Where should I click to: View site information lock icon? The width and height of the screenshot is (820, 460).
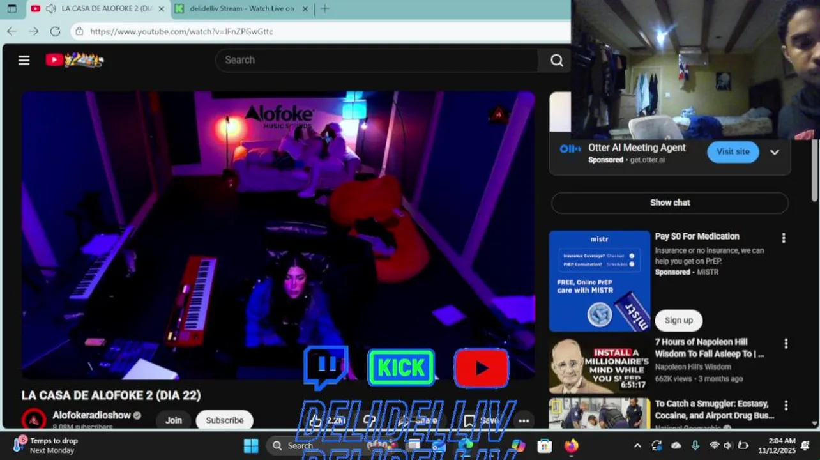click(x=79, y=31)
